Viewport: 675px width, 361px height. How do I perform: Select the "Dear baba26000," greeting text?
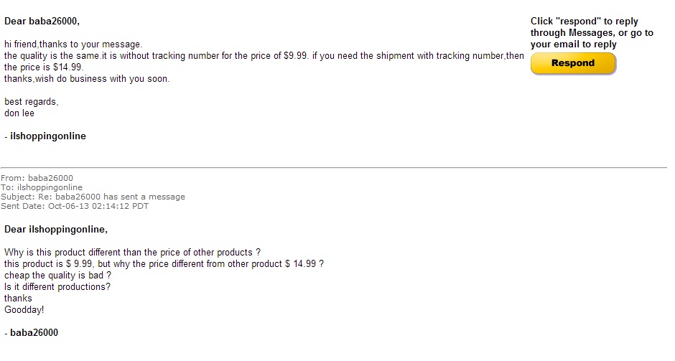[42, 21]
